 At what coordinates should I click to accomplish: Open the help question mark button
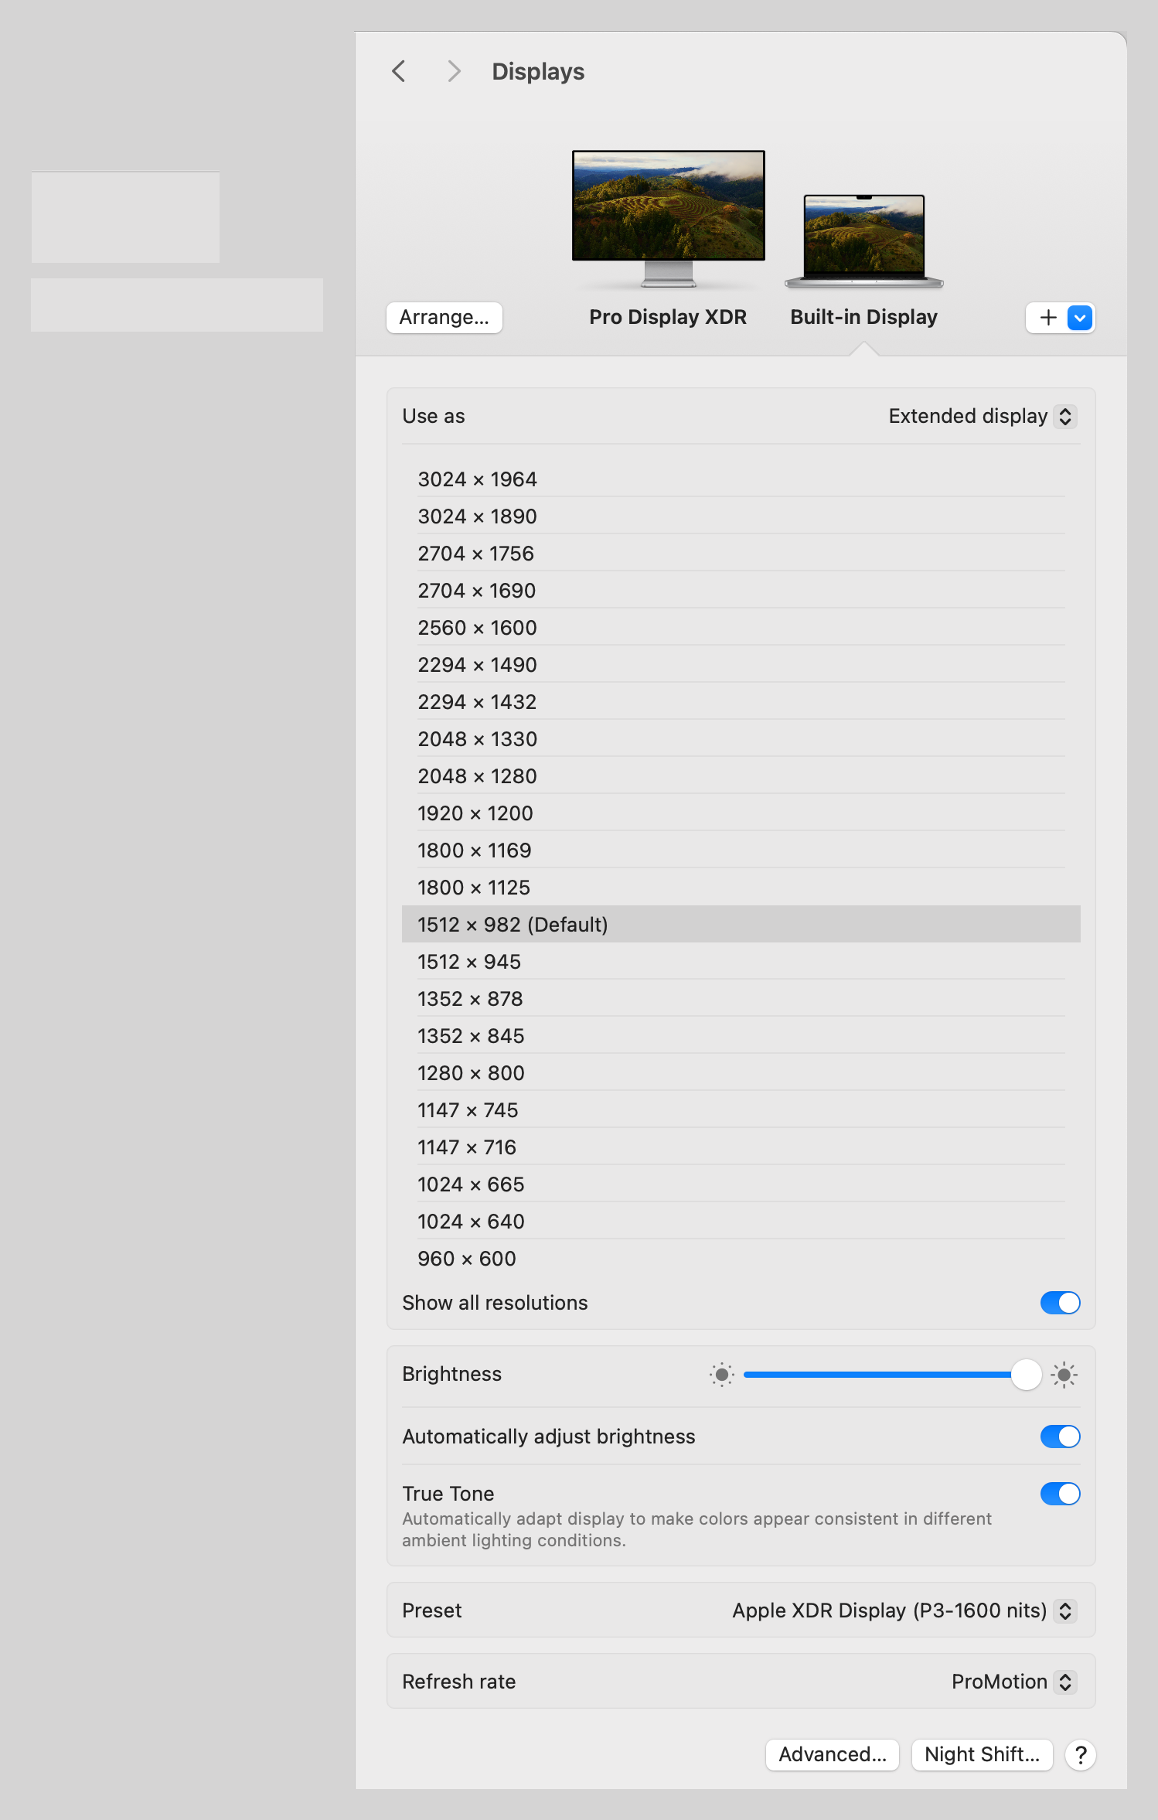pyautogui.click(x=1080, y=1754)
